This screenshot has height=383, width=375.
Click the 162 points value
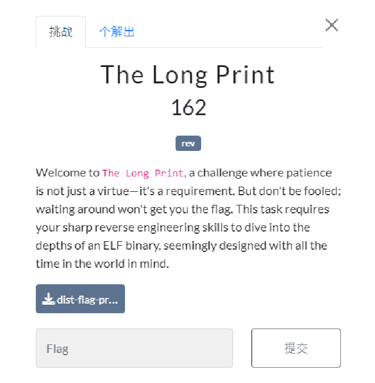pos(189,107)
